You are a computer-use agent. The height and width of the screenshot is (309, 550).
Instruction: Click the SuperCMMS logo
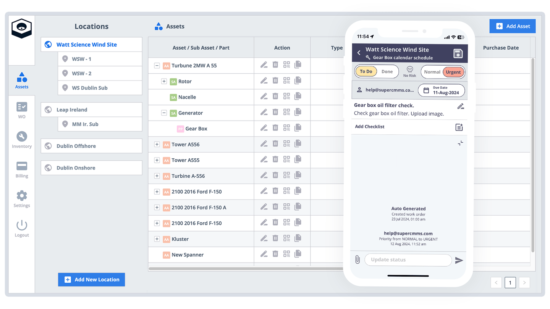point(22,28)
